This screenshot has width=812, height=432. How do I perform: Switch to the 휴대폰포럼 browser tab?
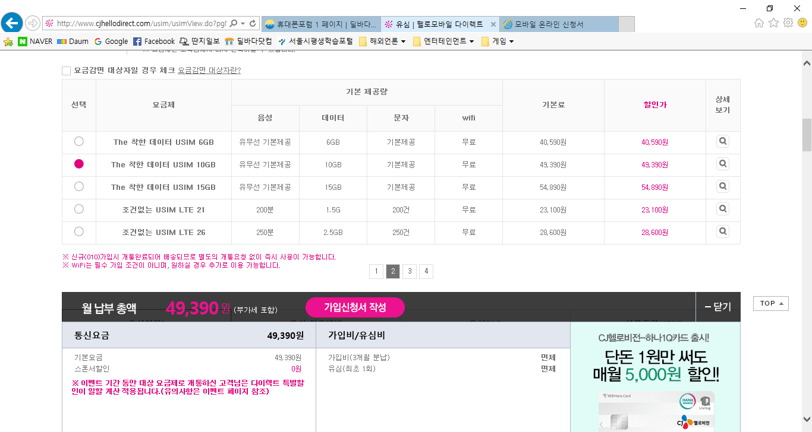click(x=321, y=24)
